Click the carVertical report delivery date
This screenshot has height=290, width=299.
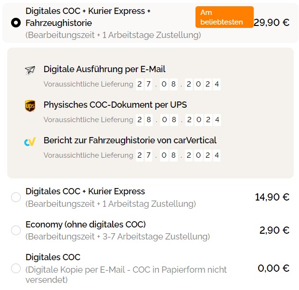pos(178,155)
